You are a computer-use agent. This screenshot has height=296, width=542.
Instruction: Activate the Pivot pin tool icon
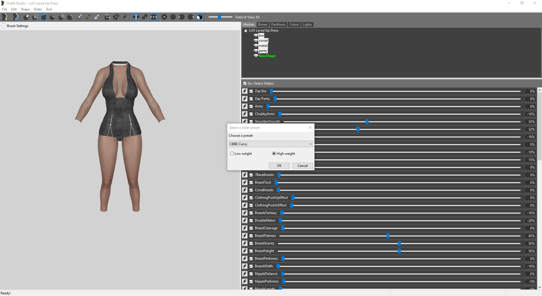tap(116, 17)
